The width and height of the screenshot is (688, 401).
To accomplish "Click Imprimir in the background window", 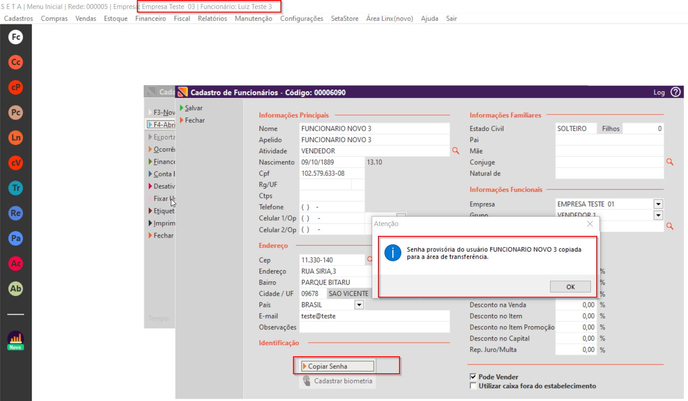I will coord(162,223).
